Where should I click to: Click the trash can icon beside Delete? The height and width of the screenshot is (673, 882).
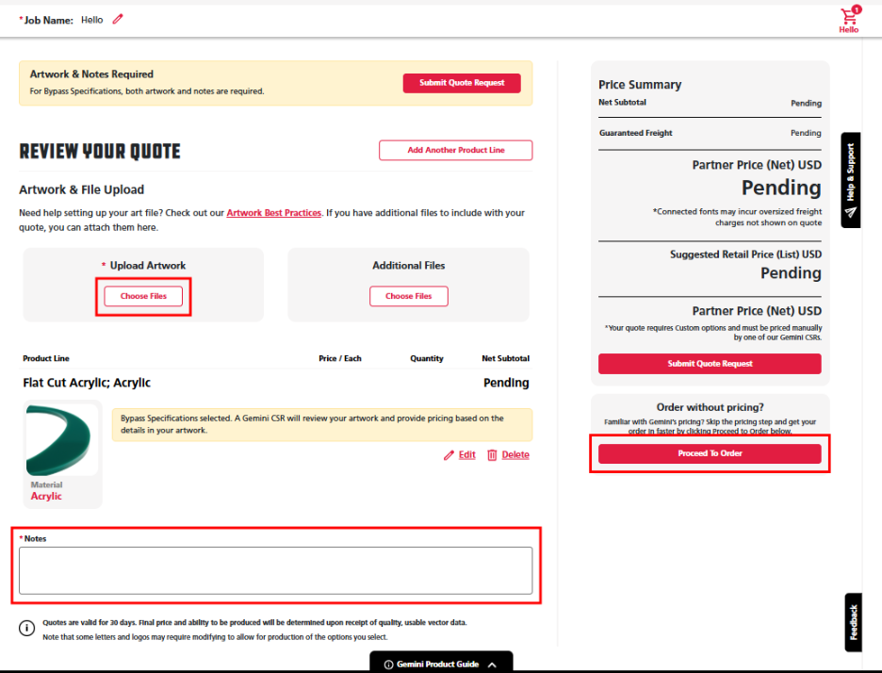[492, 455]
